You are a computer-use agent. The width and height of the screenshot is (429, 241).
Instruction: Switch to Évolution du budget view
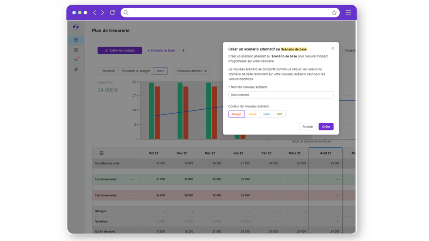coord(136,71)
